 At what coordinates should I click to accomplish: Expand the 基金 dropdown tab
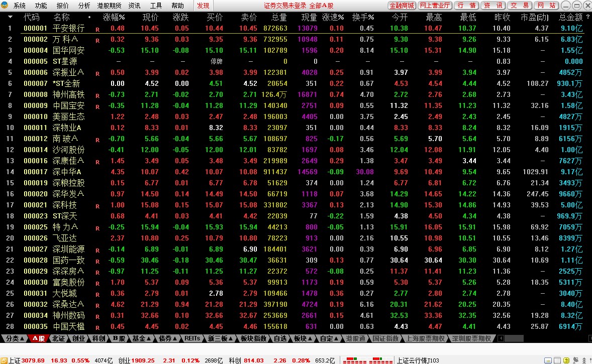pyautogui.click(x=142, y=338)
